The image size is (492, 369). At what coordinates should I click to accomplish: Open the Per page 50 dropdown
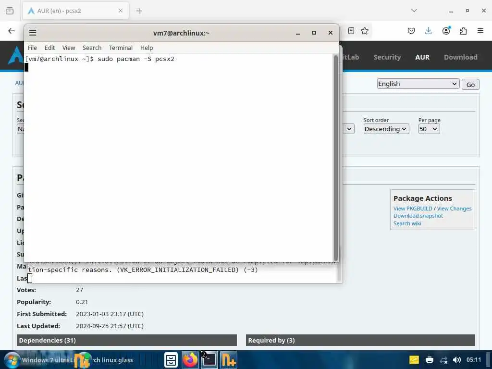(x=429, y=129)
